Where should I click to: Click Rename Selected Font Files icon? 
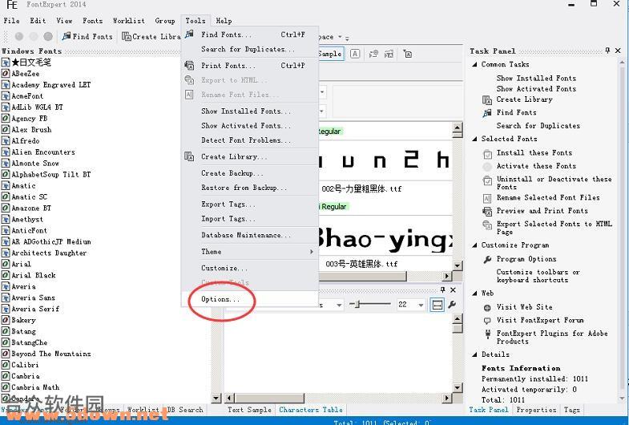[487, 198]
